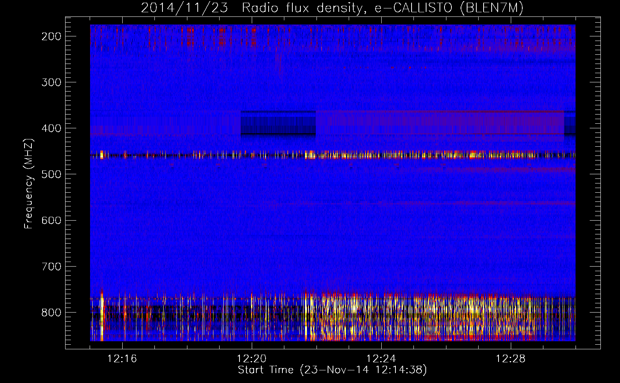620x383 pixels.
Task: Click the 'Frequency (MHZ)' axis label
Action: pyautogui.click(x=29, y=183)
